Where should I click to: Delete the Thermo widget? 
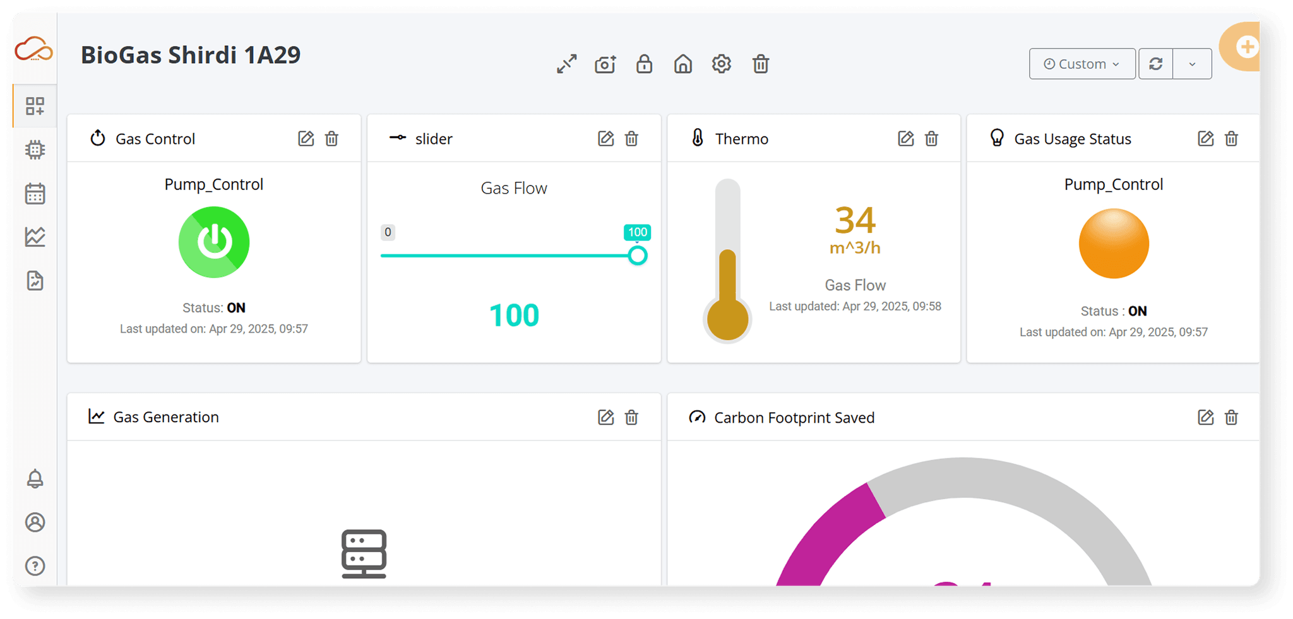click(x=931, y=138)
